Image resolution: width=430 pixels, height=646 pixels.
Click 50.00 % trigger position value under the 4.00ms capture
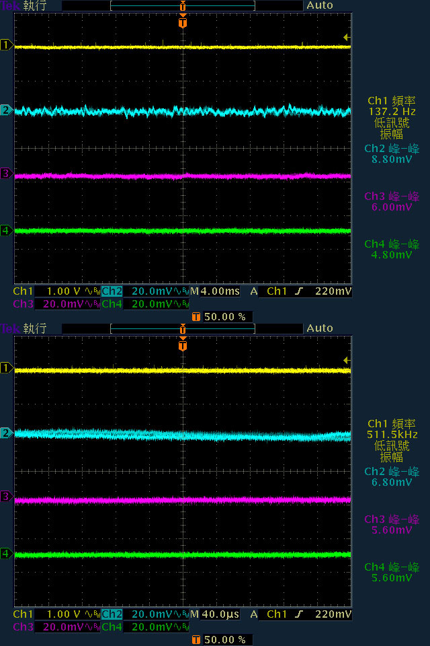click(x=225, y=317)
